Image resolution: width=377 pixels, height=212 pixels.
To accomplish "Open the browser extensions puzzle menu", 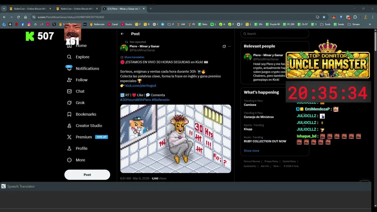I will coord(355,17).
